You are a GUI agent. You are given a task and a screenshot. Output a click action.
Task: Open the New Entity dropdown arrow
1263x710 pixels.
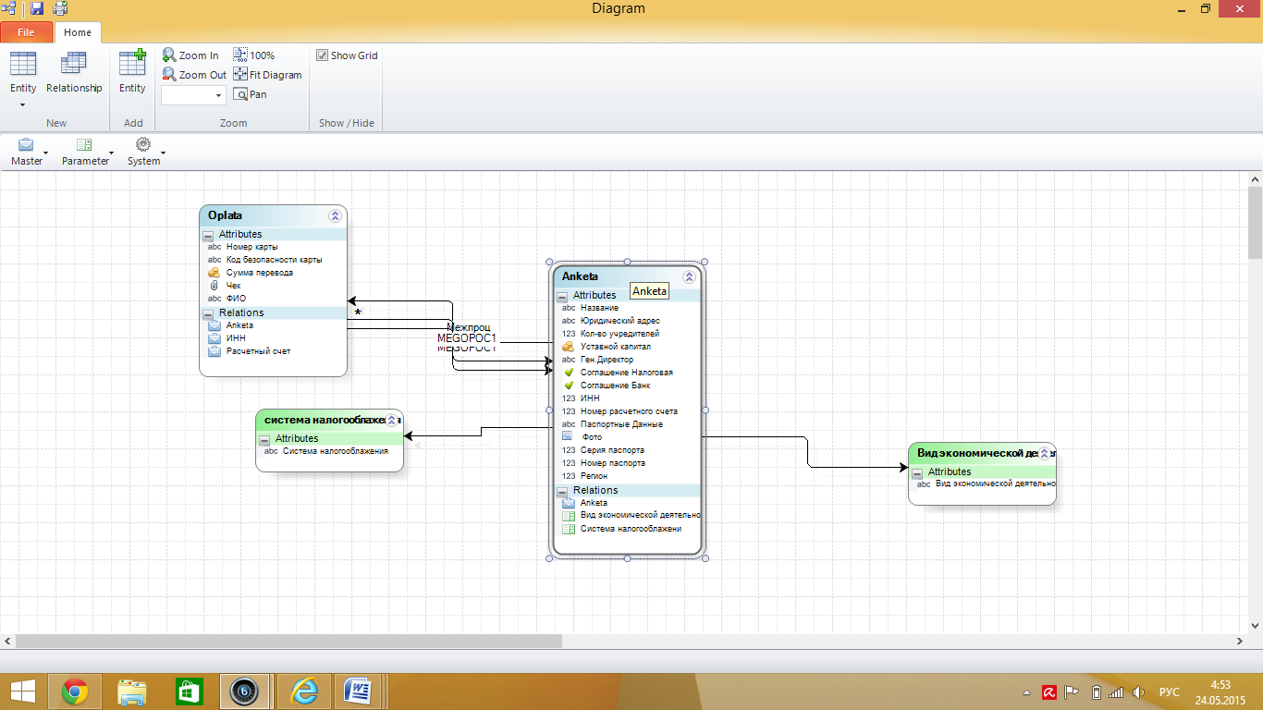click(23, 104)
